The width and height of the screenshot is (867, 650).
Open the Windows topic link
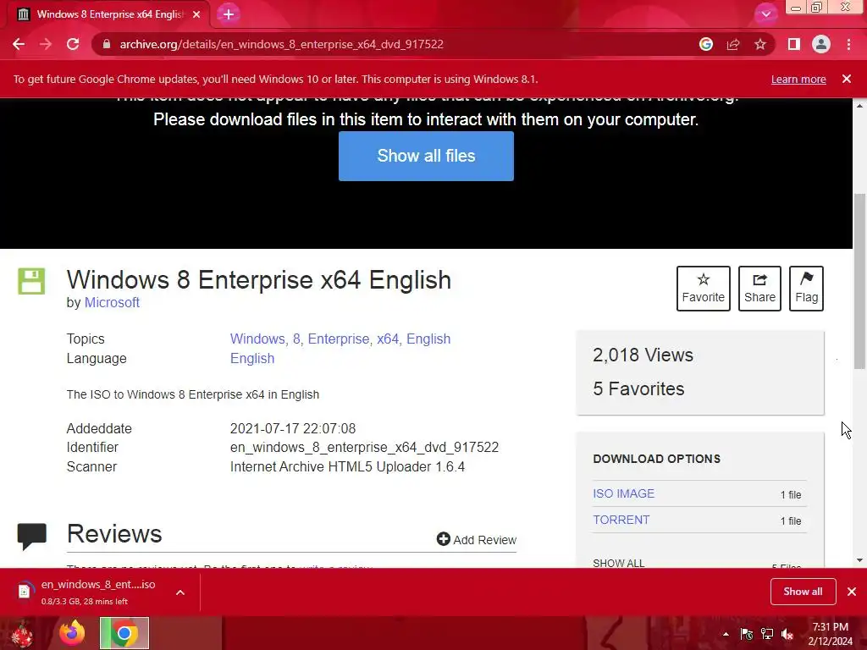(x=259, y=339)
